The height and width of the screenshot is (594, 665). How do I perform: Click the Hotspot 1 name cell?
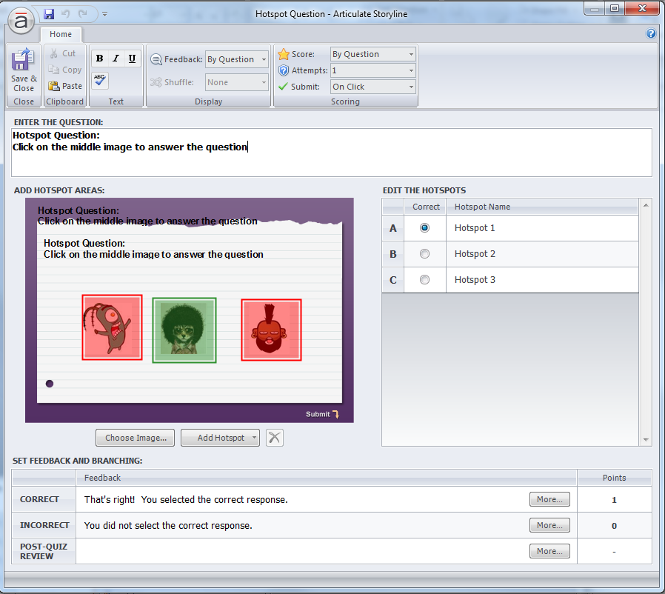[x=542, y=228]
